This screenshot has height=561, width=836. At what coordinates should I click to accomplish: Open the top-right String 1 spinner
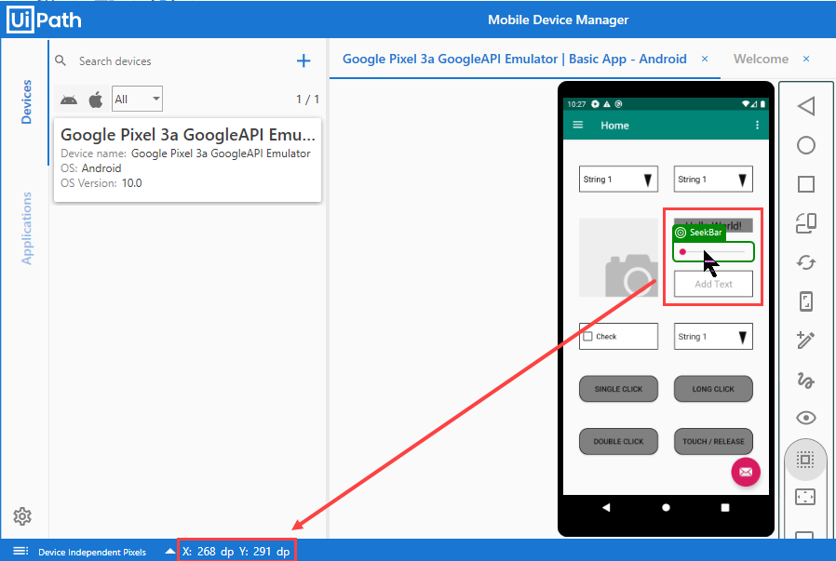click(713, 179)
